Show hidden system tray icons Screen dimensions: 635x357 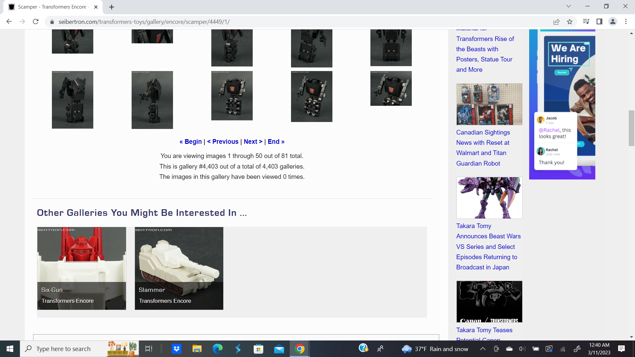tap(483, 349)
